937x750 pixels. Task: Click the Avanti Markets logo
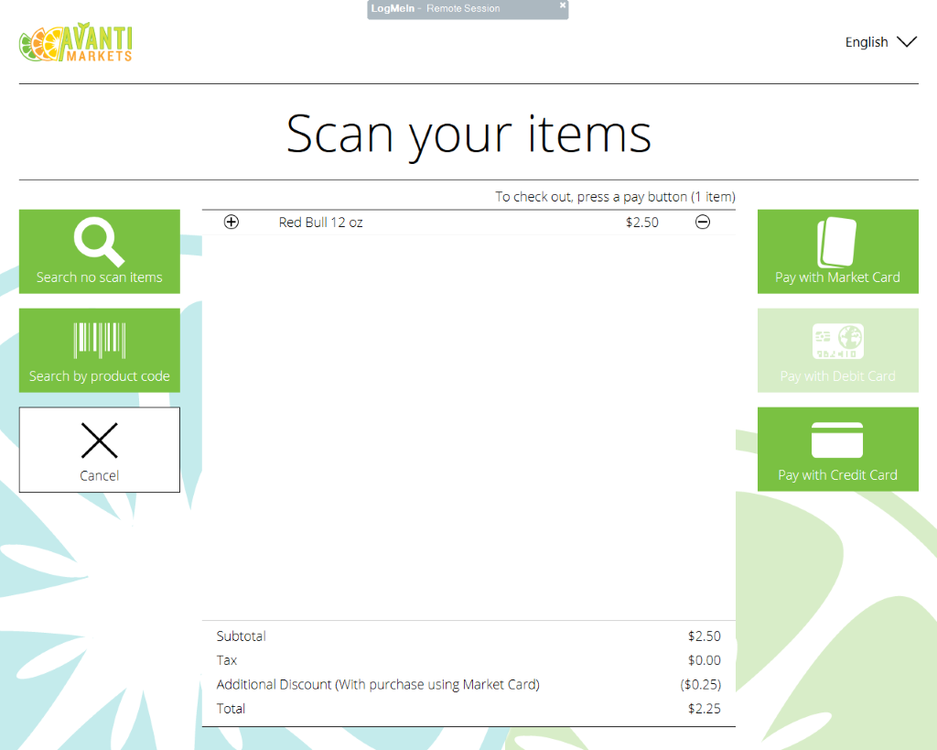point(77,44)
